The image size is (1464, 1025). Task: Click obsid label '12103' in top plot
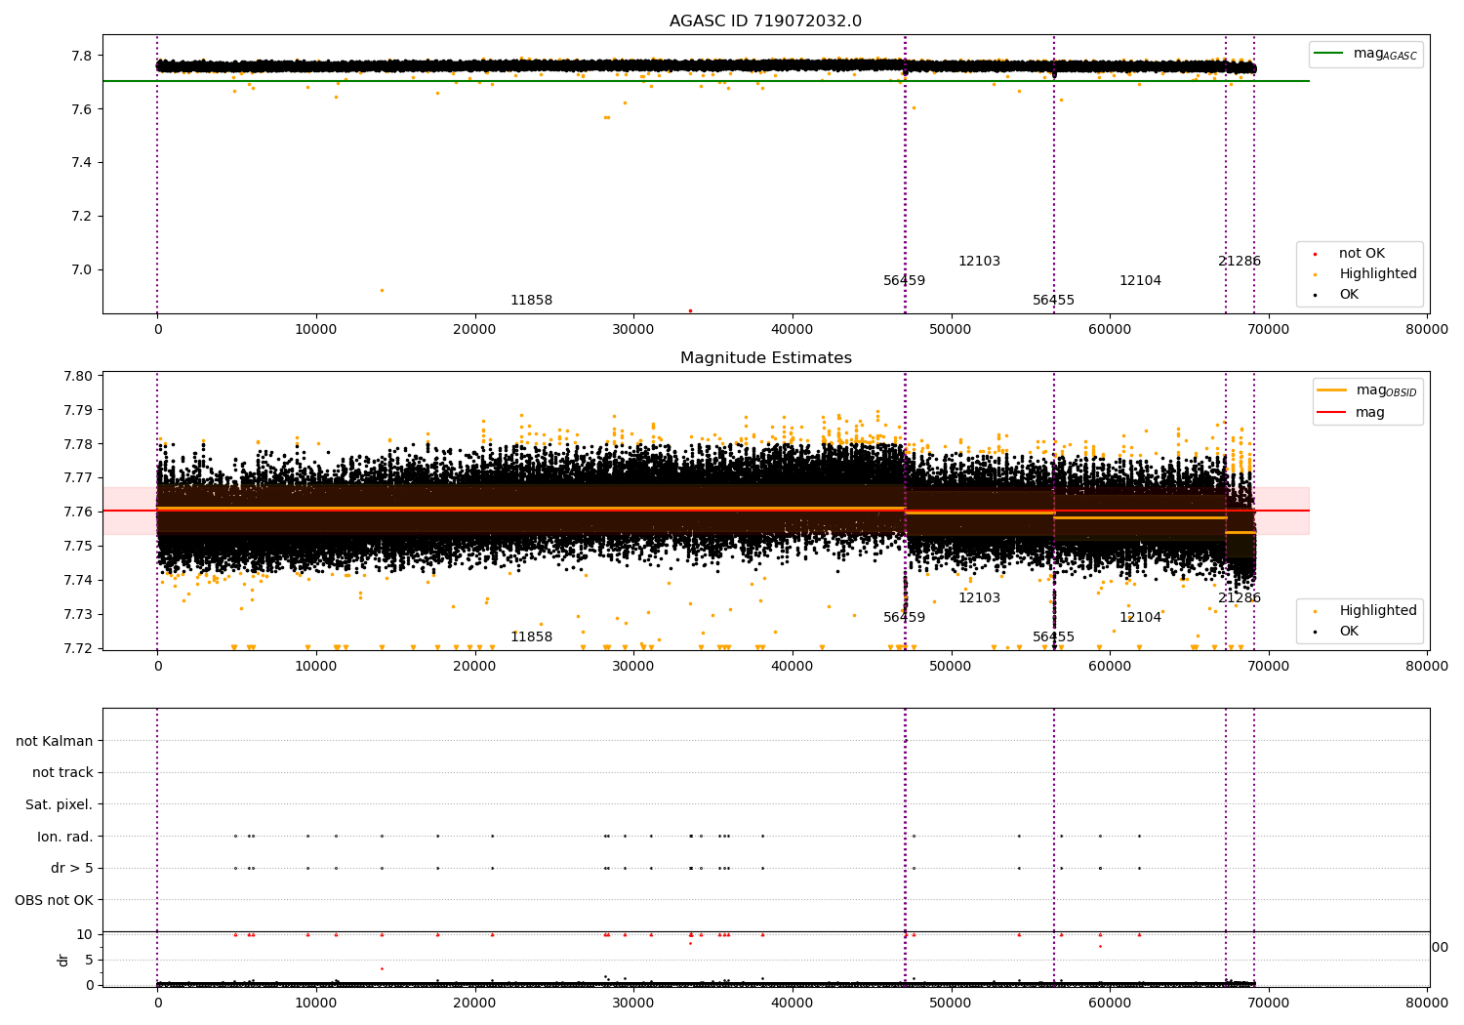(x=979, y=262)
